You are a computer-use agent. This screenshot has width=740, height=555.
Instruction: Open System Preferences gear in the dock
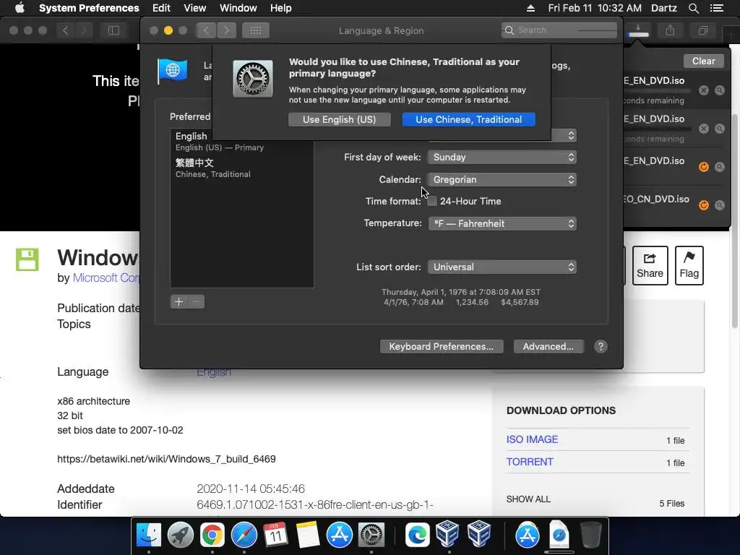[x=371, y=535]
